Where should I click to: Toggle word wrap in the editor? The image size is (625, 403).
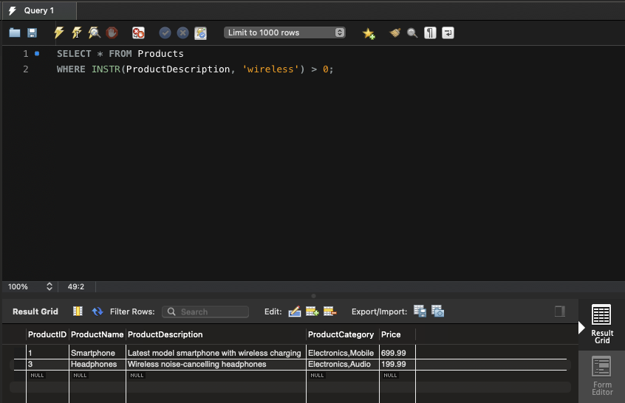[448, 33]
